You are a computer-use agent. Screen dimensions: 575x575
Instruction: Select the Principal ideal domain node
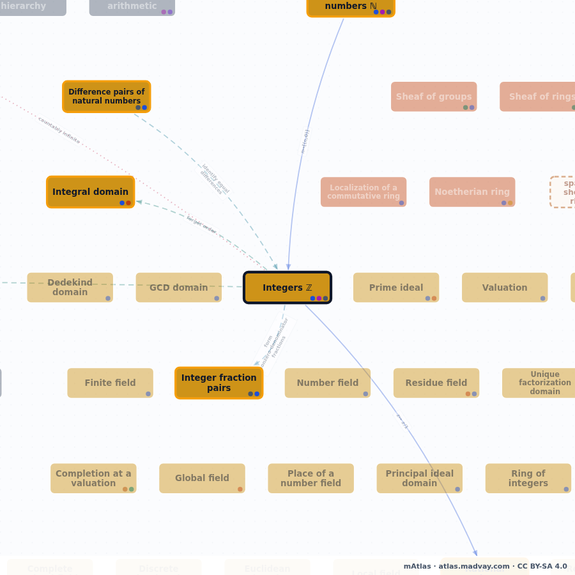point(420,478)
